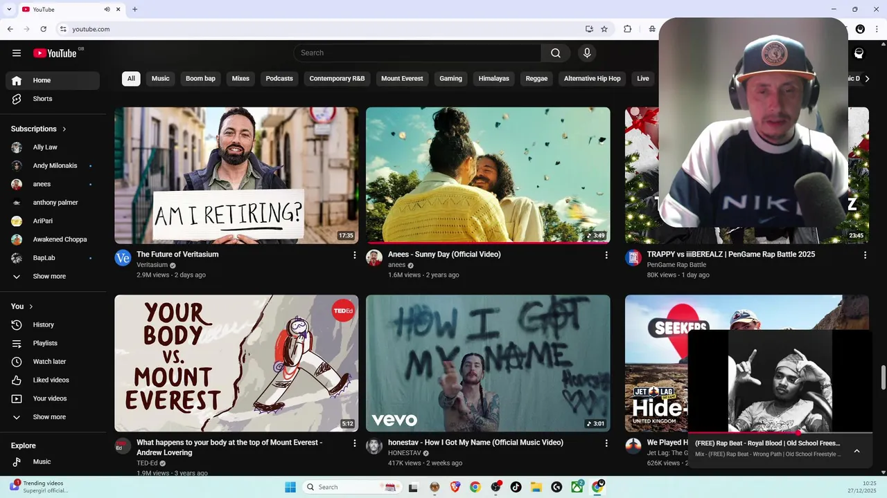The width and height of the screenshot is (887, 498).
Task: Open PenGame Rap Battle channel avatar
Action: (x=633, y=258)
